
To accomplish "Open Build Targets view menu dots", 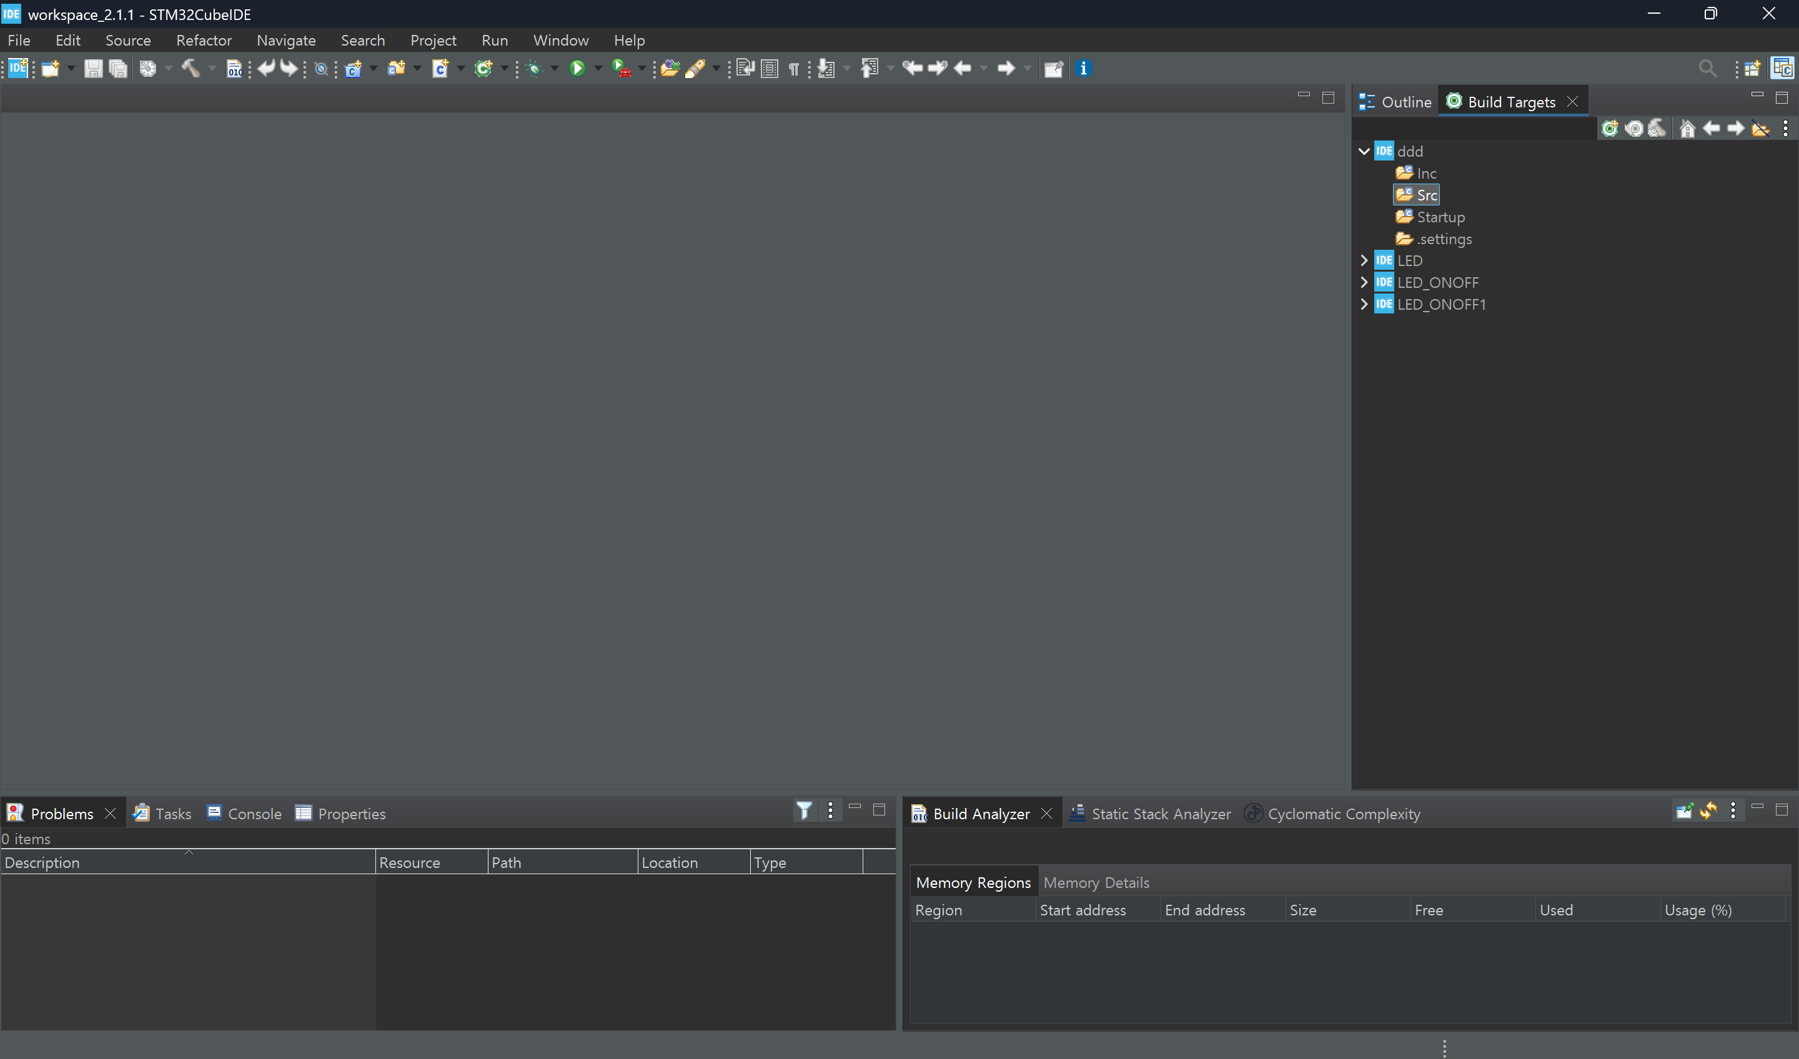I will pos(1785,129).
